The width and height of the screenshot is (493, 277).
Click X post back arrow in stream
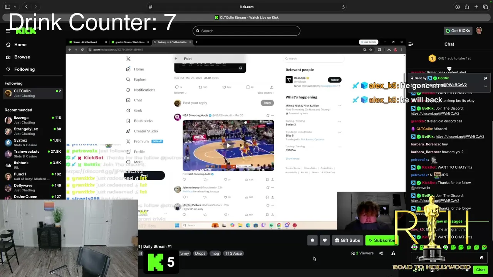(x=176, y=58)
